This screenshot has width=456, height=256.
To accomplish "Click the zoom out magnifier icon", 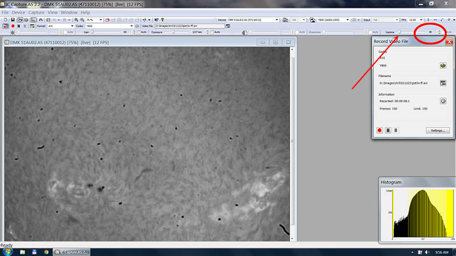I will (x=83, y=19).
